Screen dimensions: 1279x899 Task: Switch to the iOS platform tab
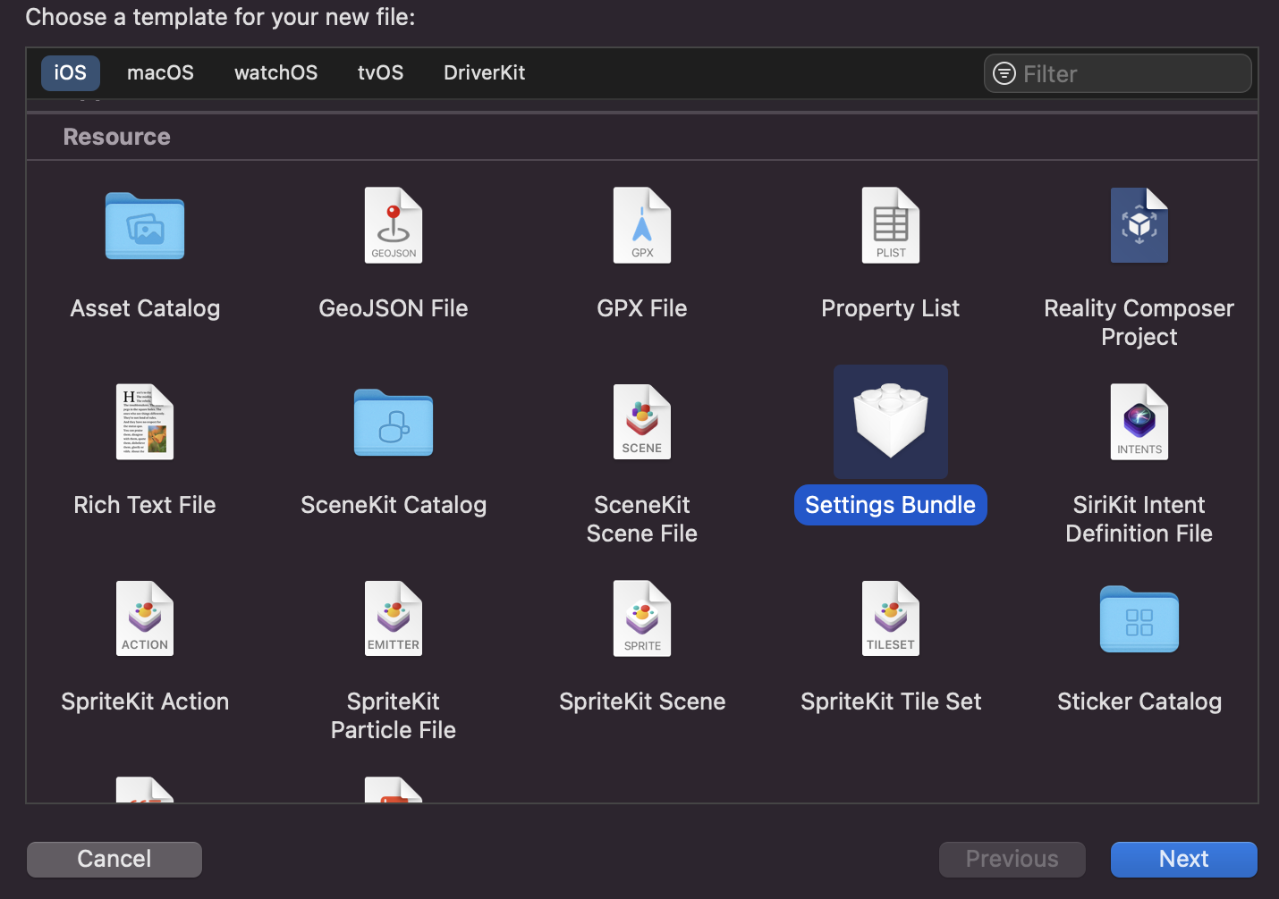click(x=71, y=72)
